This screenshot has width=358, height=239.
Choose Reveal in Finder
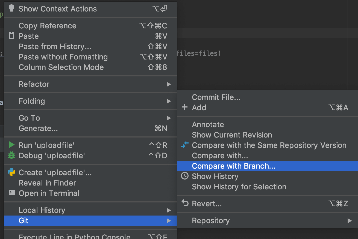90,183
